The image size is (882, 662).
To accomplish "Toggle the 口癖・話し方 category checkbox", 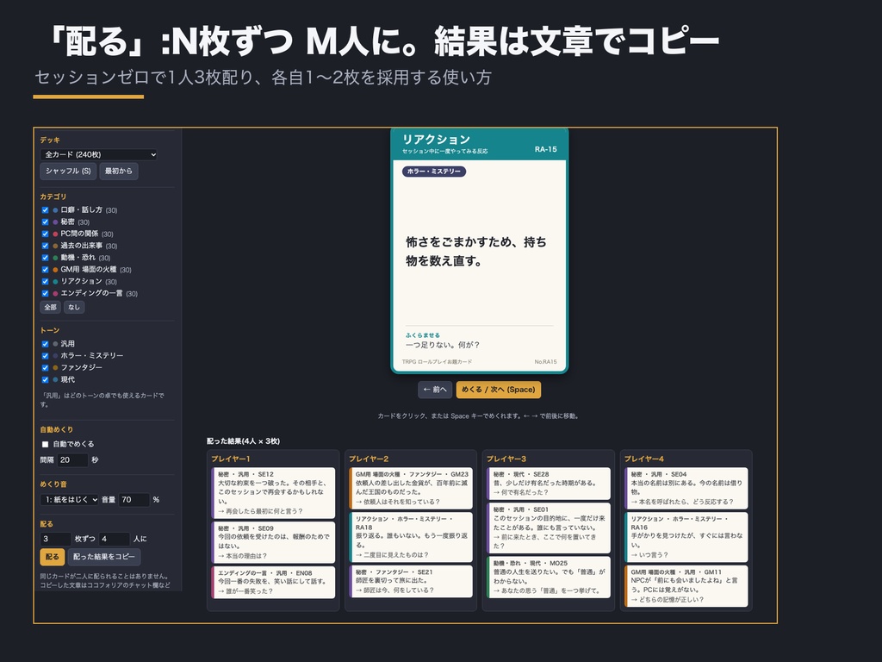I will pos(45,210).
